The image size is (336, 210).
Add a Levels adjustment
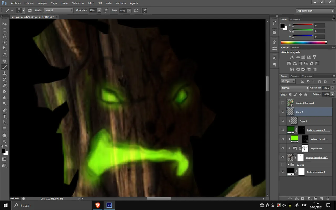tap(298, 57)
